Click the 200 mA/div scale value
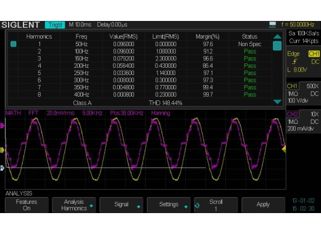Image resolution: width=321 pixels, height=234 pixels. (301, 129)
